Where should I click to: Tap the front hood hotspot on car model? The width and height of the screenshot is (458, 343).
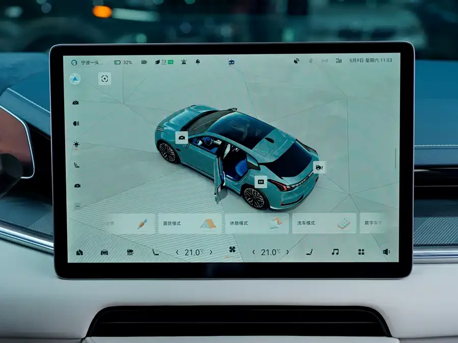(182, 137)
